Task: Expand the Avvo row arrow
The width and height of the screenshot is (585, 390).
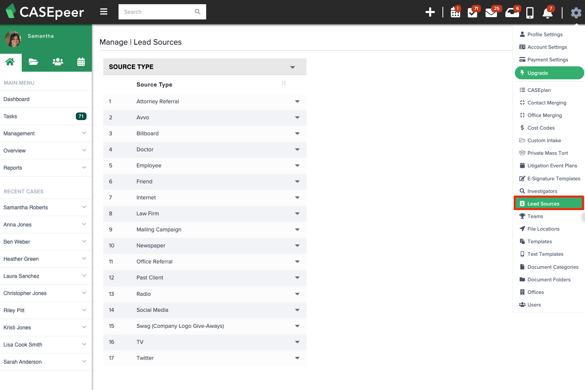Action: coord(297,117)
